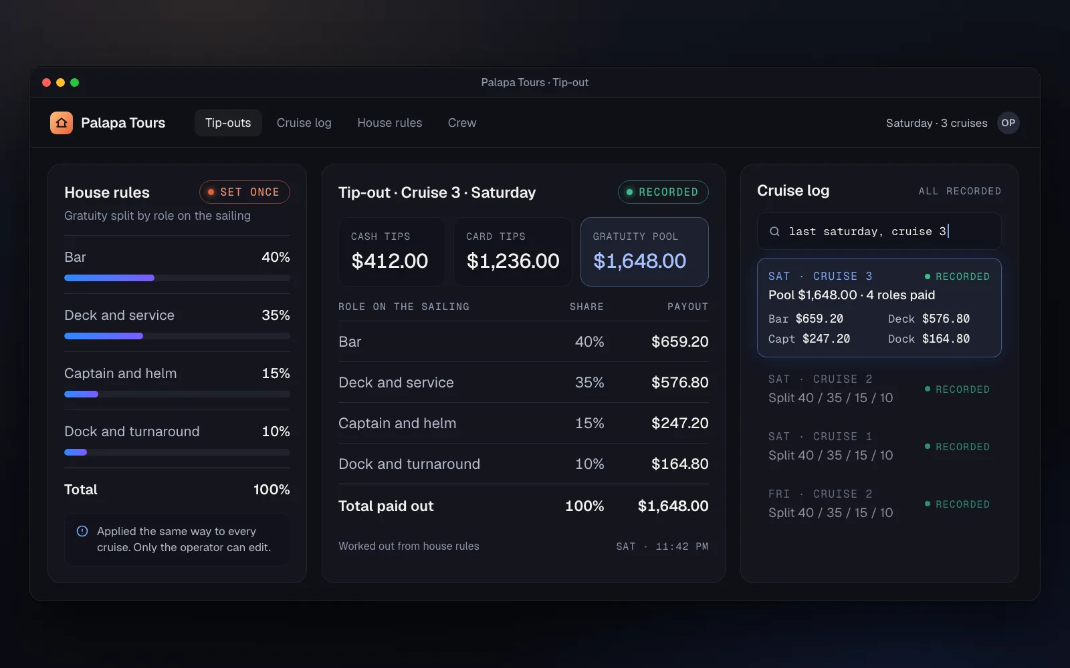Click the Bar payout $659.20 in table
The width and height of the screenshot is (1070, 668).
680,341
